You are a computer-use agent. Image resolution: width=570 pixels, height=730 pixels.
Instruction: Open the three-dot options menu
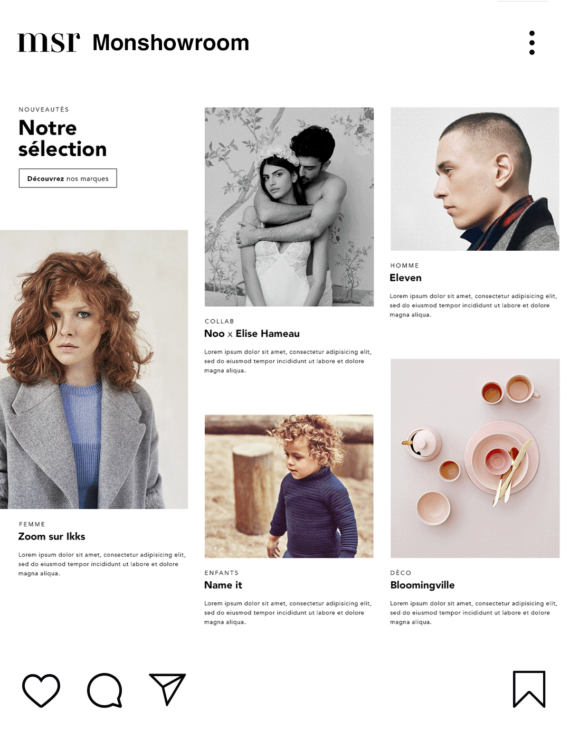(x=532, y=43)
